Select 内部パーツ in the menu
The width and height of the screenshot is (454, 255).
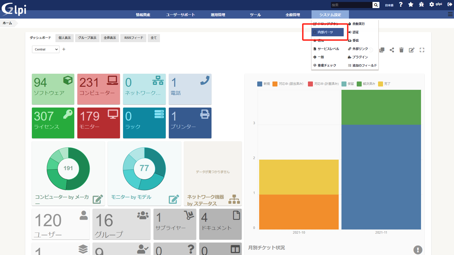pyautogui.click(x=327, y=32)
